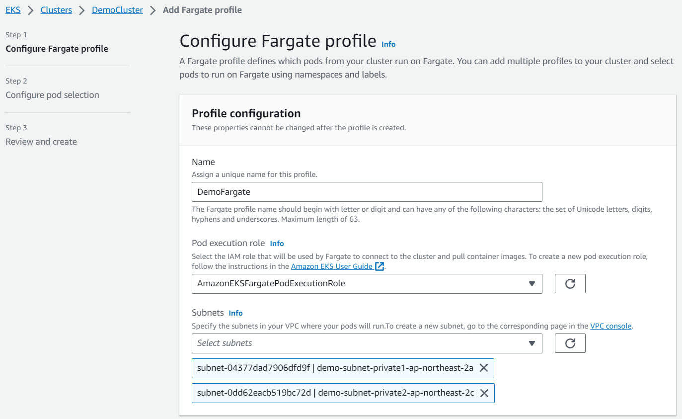Open the VPC console link
The width and height of the screenshot is (682, 419).
(x=610, y=326)
